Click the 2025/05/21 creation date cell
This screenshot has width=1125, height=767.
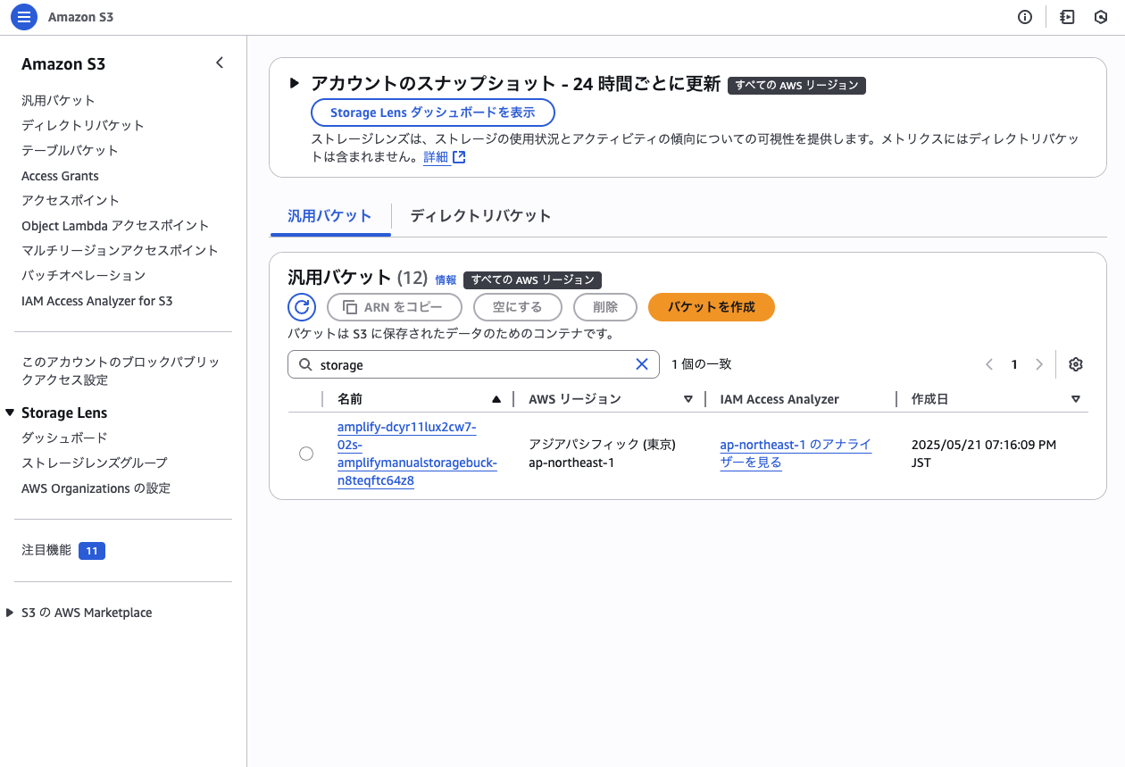984,454
